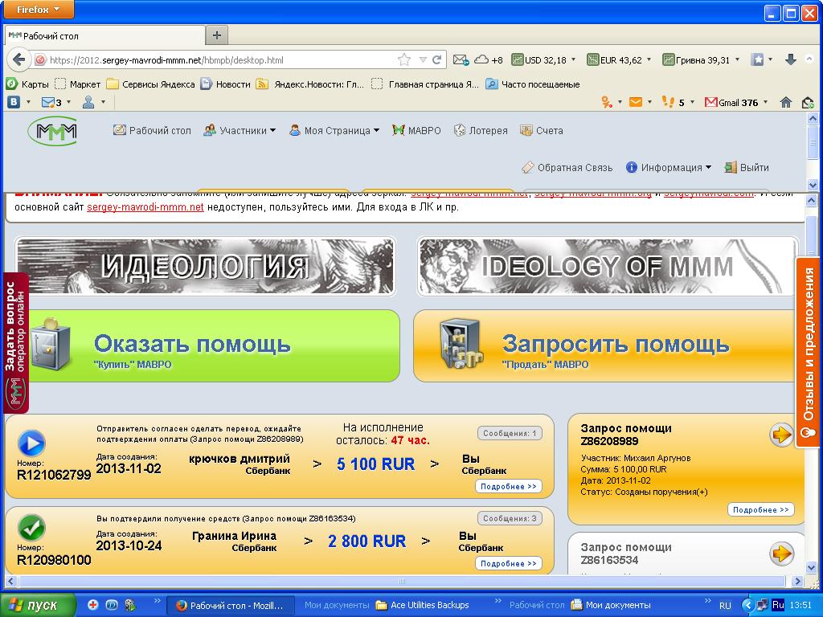823x617 pixels.
Task: Expand Гривна 39,31 currency dropdown
Action: pyautogui.click(x=737, y=59)
